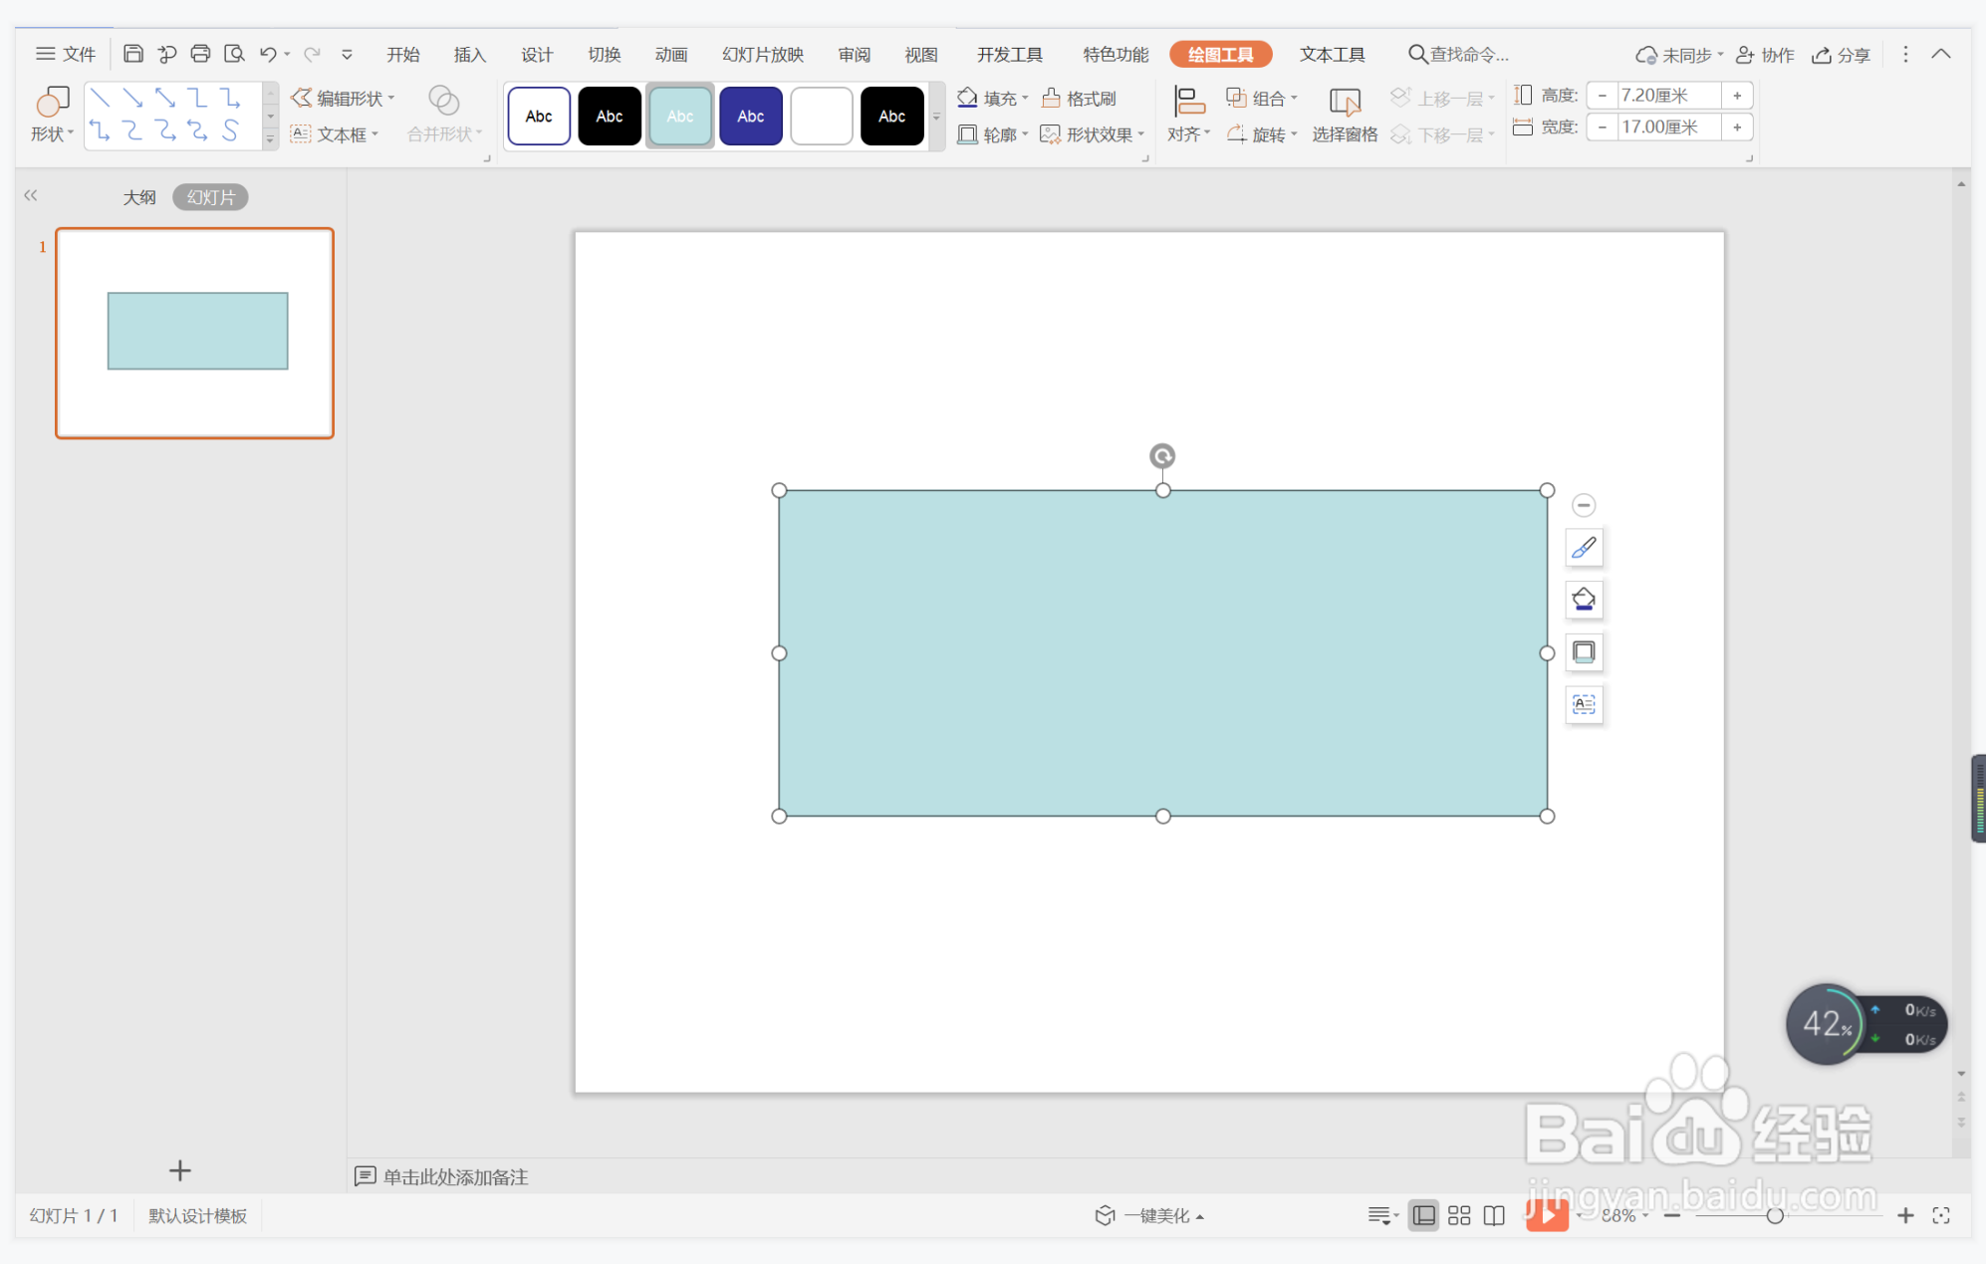Click the Save icon in the quick toolbar
Viewport: 1986px width, 1264px height.
[133, 54]
